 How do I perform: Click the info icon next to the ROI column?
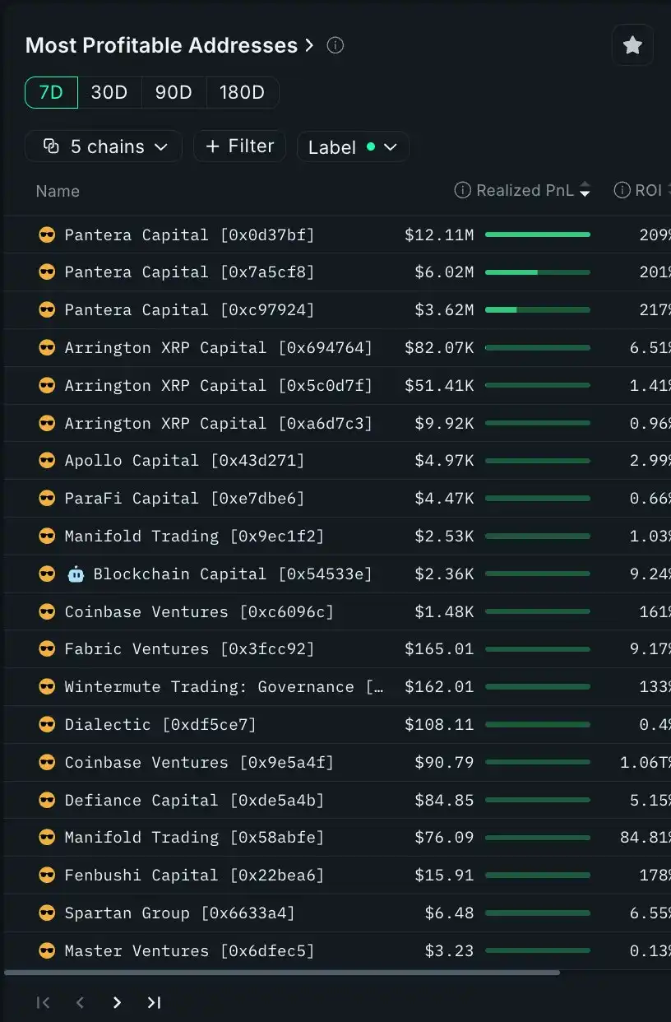click(x=622, y=190)
